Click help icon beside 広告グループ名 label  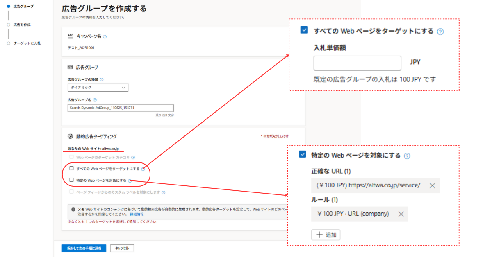(x=95, y=100)
